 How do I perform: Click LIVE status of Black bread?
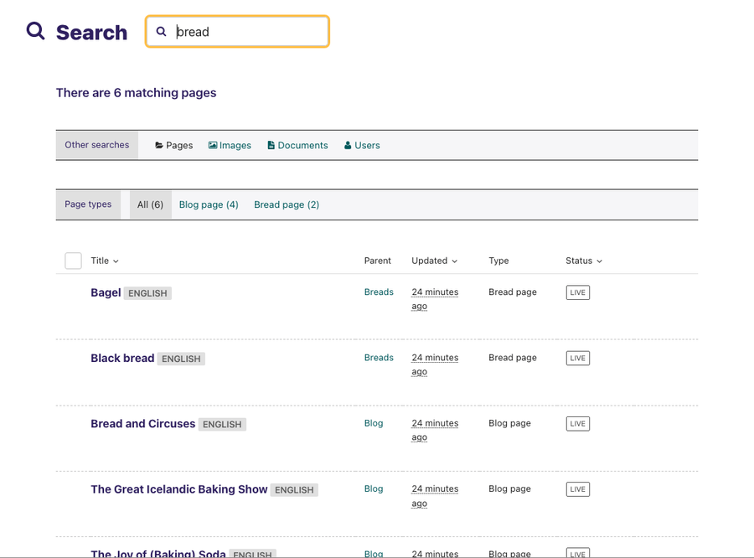577,358
